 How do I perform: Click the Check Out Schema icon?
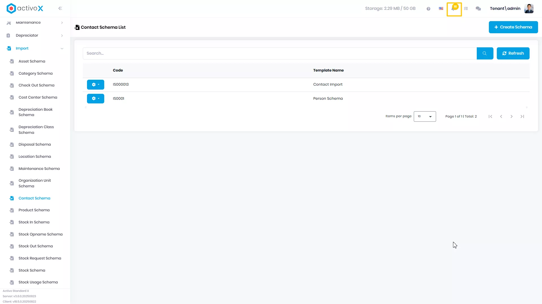12,85
